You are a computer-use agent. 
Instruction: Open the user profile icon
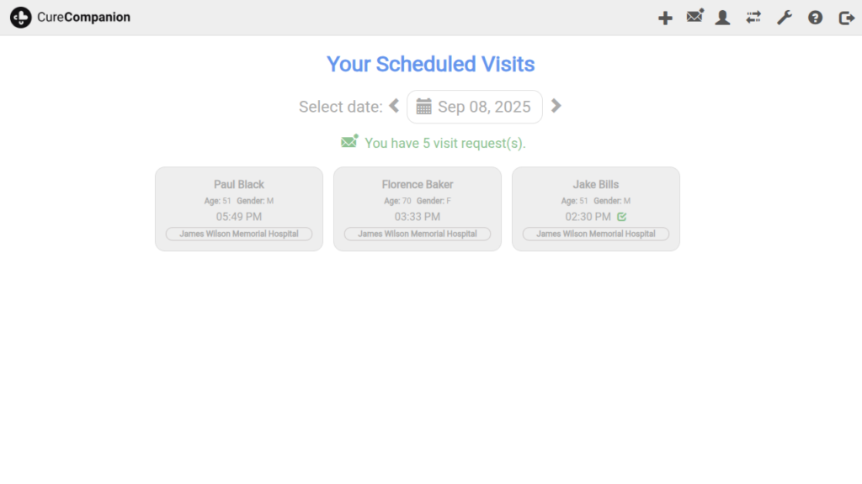[x=722, y=18]
